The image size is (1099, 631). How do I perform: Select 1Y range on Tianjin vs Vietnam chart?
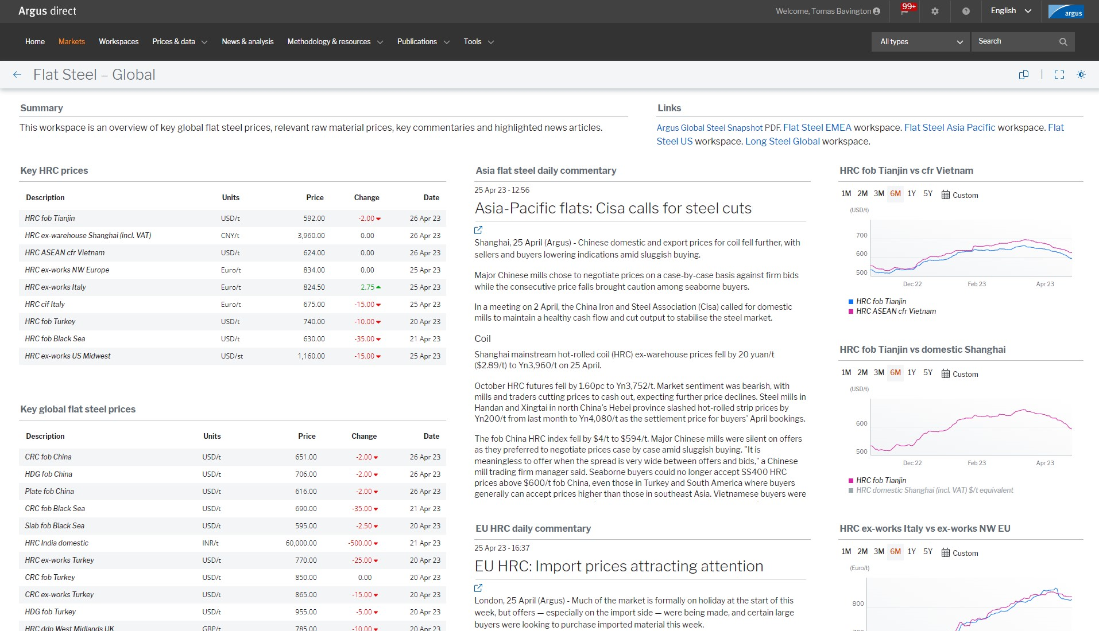911,194
